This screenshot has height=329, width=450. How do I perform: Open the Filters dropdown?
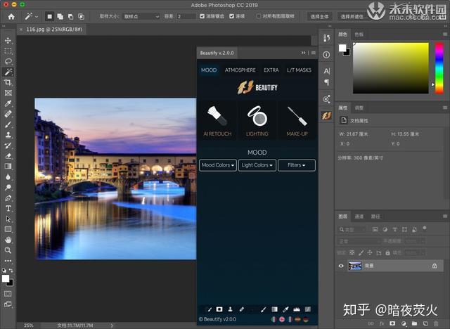(297, 165)
